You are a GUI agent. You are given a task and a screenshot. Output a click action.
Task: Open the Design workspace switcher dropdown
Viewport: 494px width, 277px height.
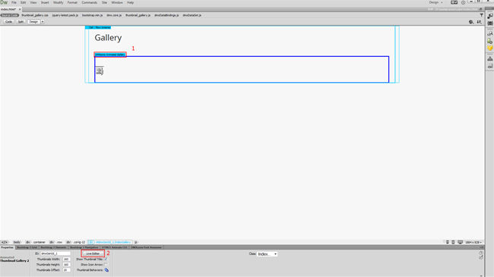tap(435, 2)
